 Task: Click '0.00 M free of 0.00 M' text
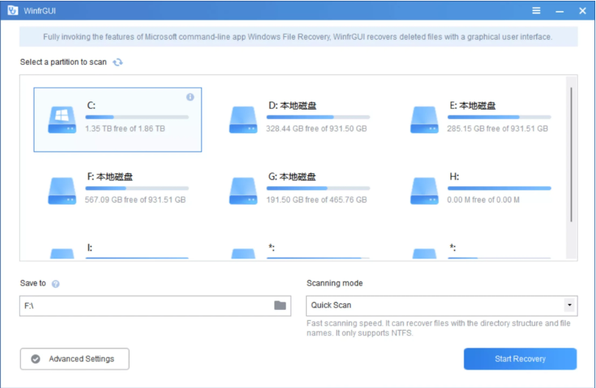(x=483, y=200)
